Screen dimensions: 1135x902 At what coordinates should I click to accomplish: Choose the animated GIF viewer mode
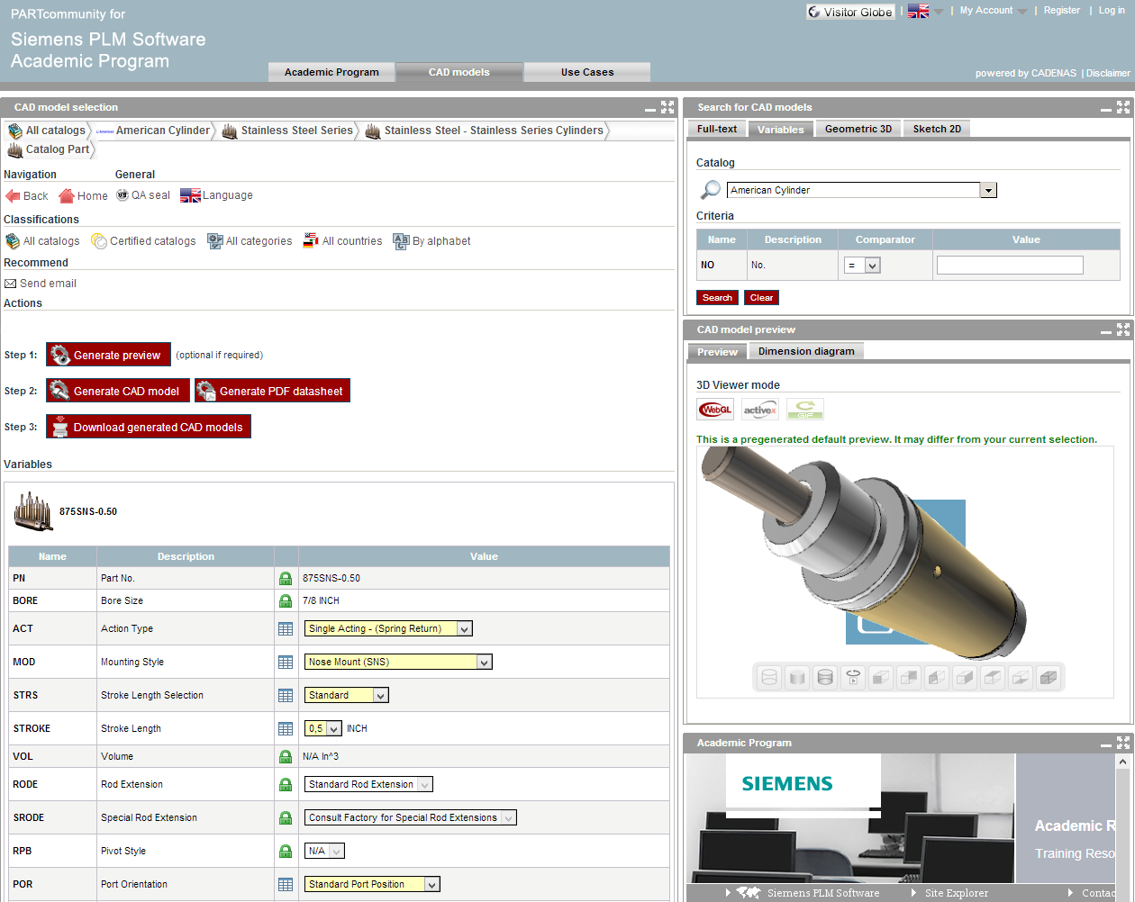pos(804,410)
